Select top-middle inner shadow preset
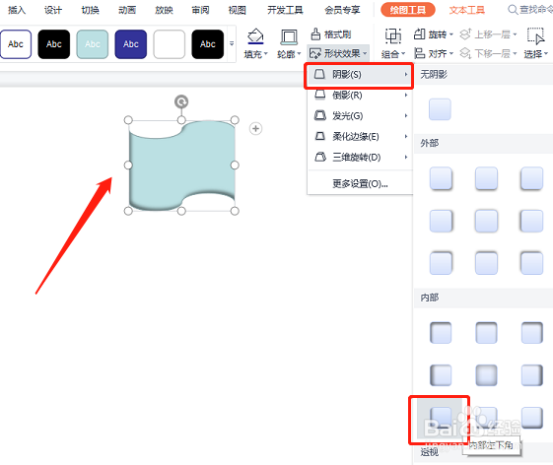The image size is (553, 465). coord(486,333)
